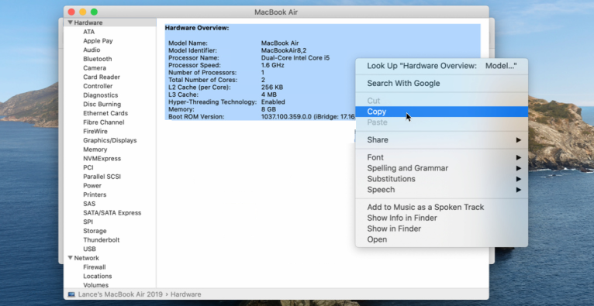Select Ethernet Cards in the sidebar
The image size is (594, 306).
(105, 113)
